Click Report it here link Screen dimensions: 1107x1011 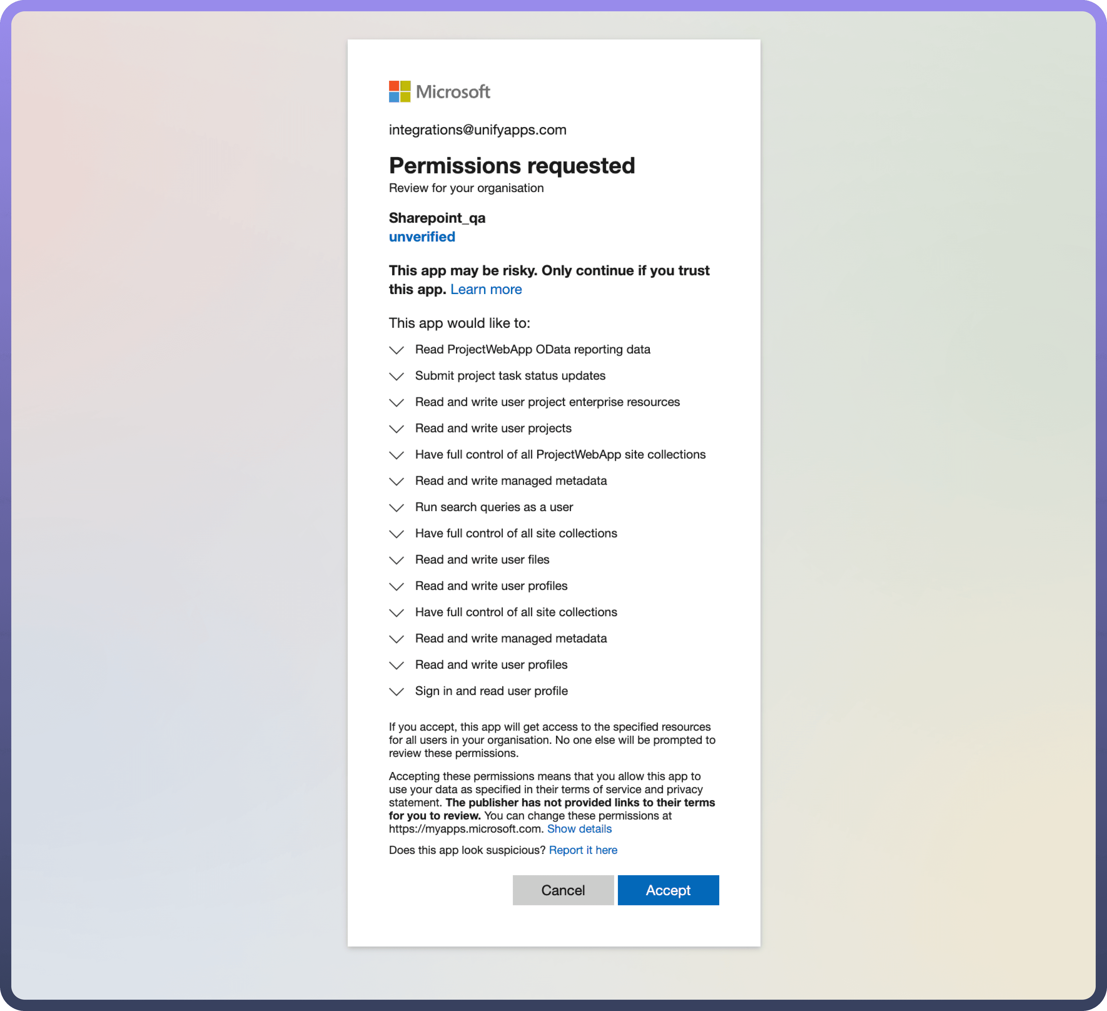pyautogui.click(x=583, y=850)
